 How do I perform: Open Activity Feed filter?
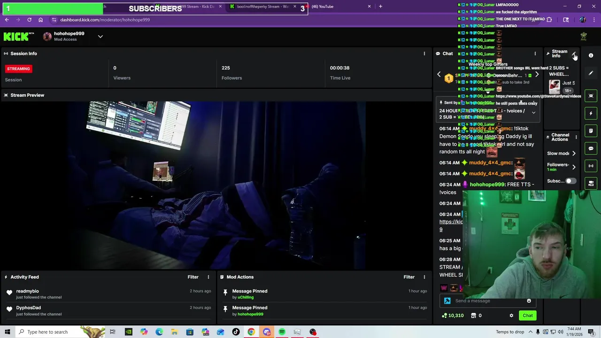click(x=193, y=277)
